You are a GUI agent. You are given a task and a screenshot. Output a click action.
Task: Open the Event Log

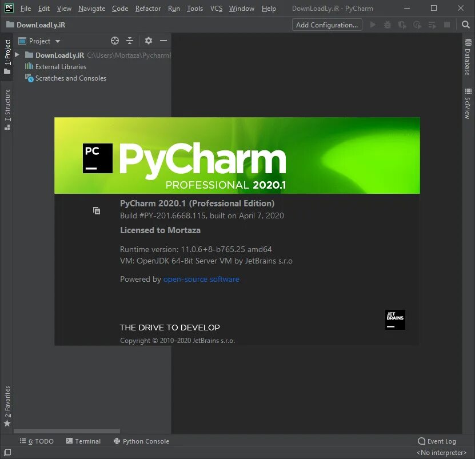pos(437,441)
